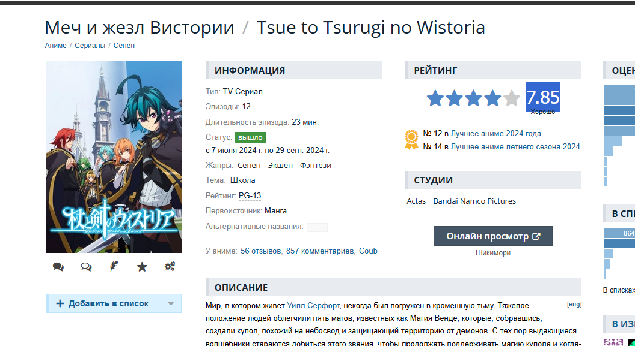Switch description to [eng]
The width and height of the screenshot is (635, 346).
click(x=574, y=305)
